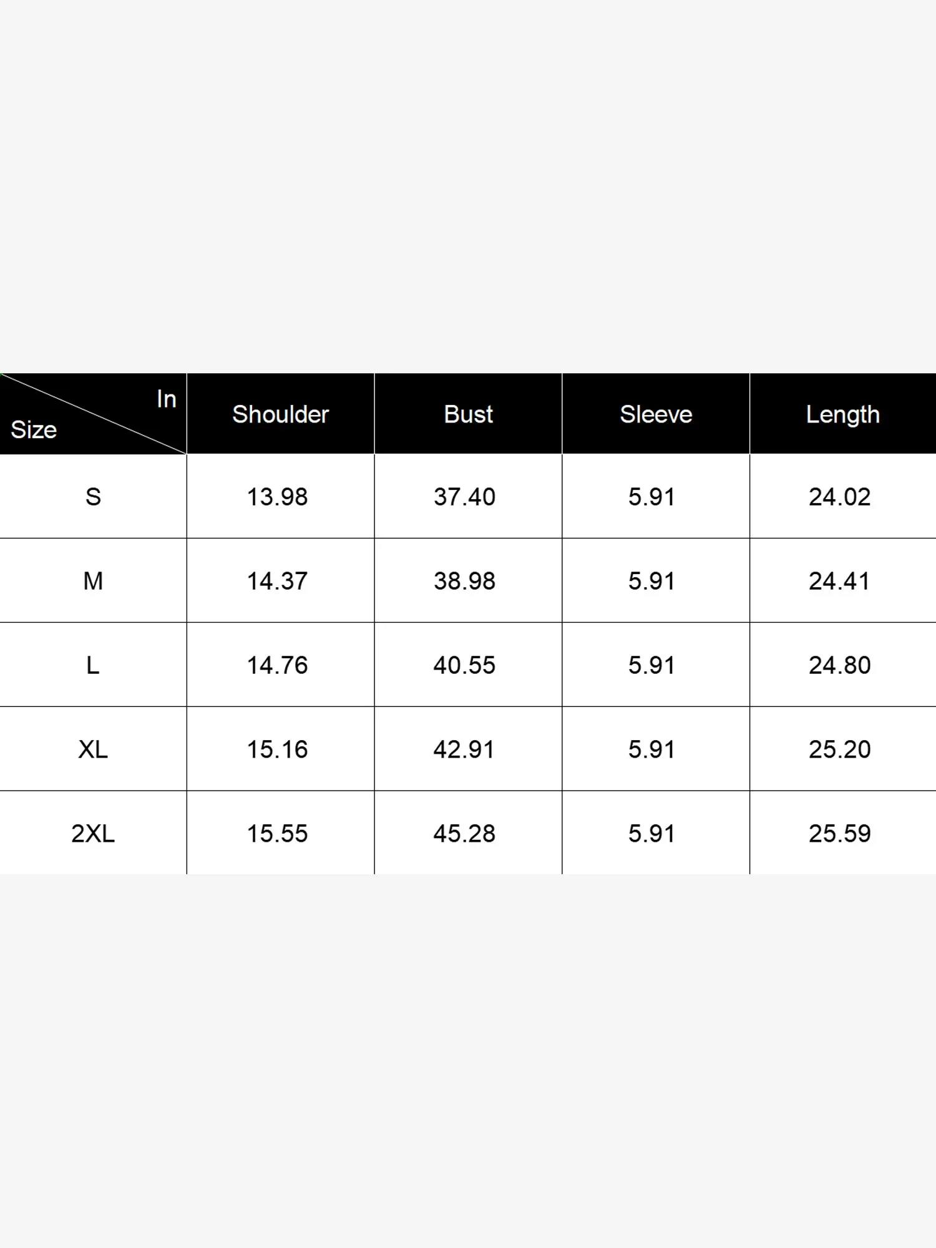Click shoulder value 13.98 for size S
This screenshot has width=936, height=1248.
[x=277, y=497]
